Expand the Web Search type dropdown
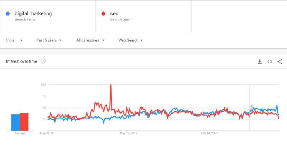Viewport: 287px width, 152px height. 131,40
